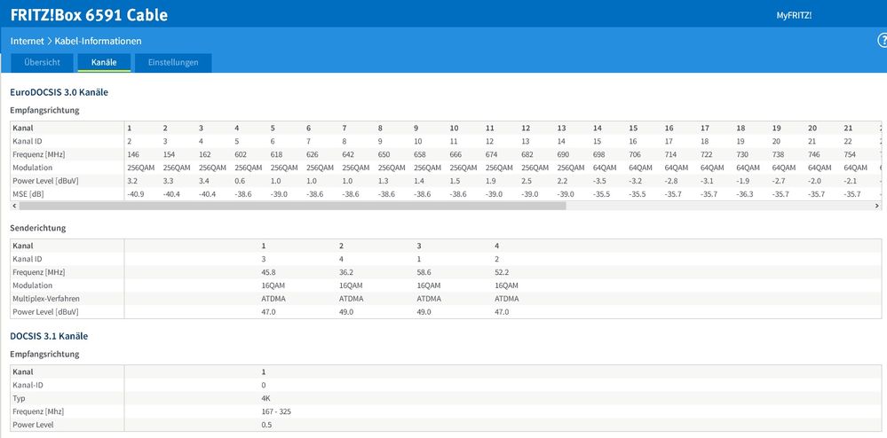Click MSE value -40.9
The height and width of the screenshot is (438, 887).
[x=135, y=194]
